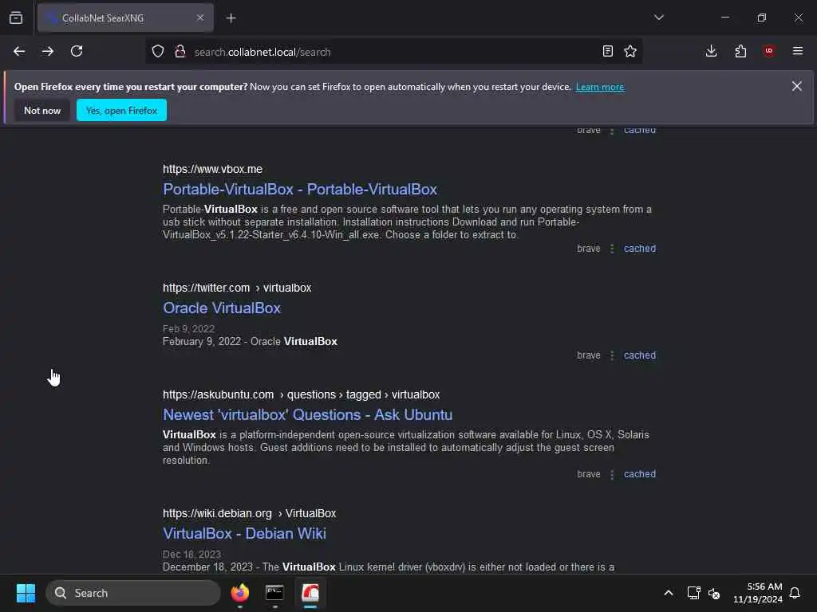Switch to Firefox from the taskbar
The width and height of the screenshot is (817, 612).
239,593
